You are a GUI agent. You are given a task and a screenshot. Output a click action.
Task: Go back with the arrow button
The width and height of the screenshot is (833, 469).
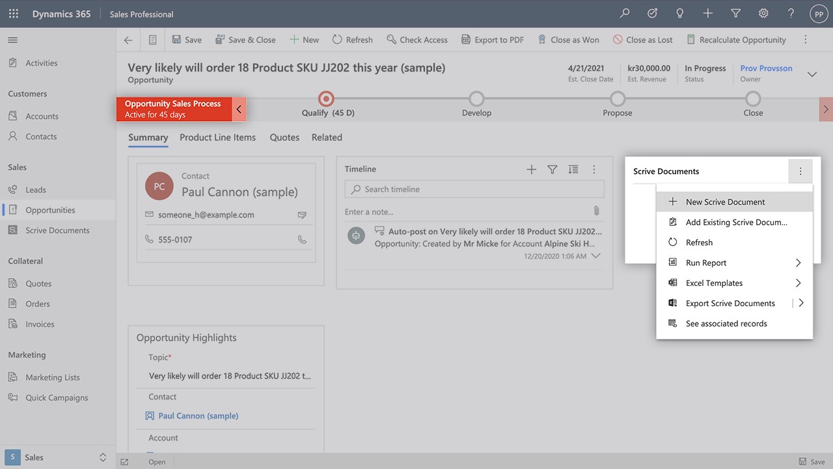coord(128,40)
